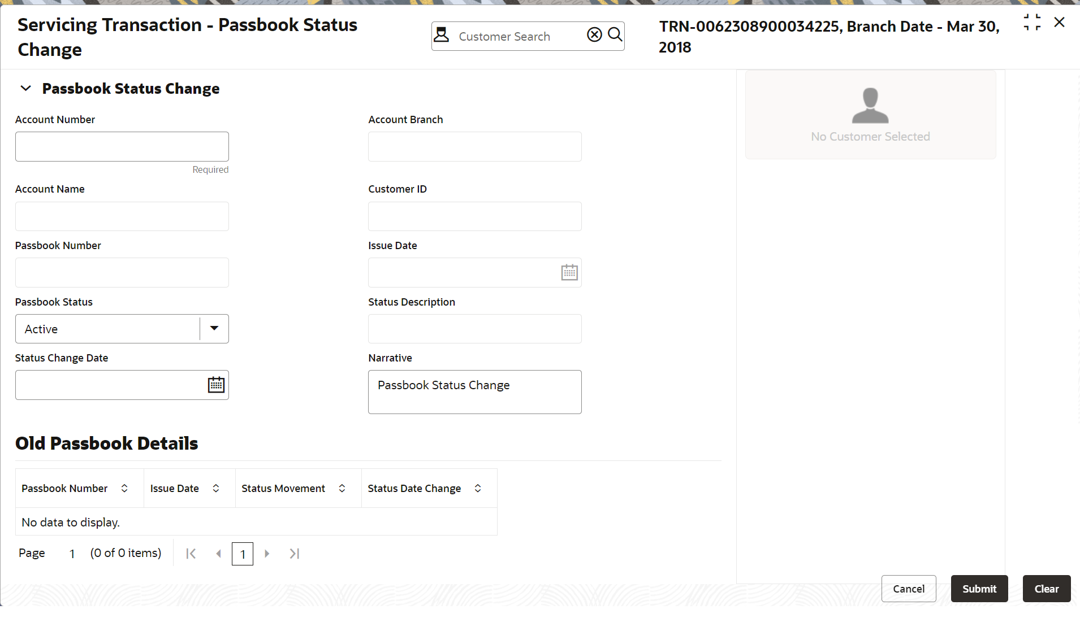This screenshot has height=618, width=1080.
Task: Close the Passbook Status Change screen
Action: pos(1060,23)
